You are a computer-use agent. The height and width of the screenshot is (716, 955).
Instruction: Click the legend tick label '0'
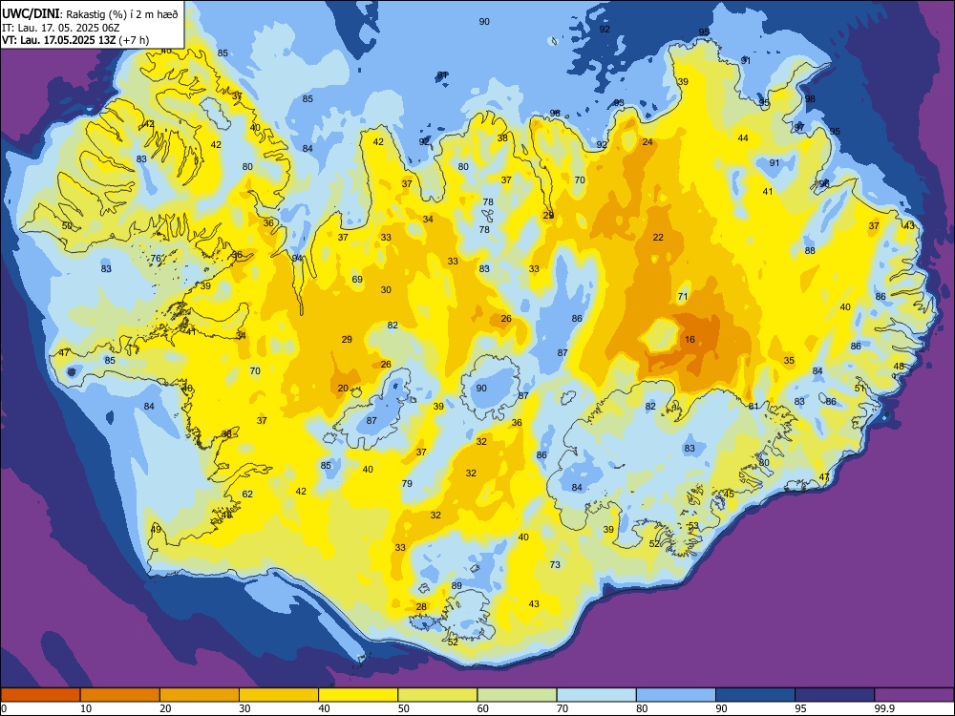tap(4, 708)
